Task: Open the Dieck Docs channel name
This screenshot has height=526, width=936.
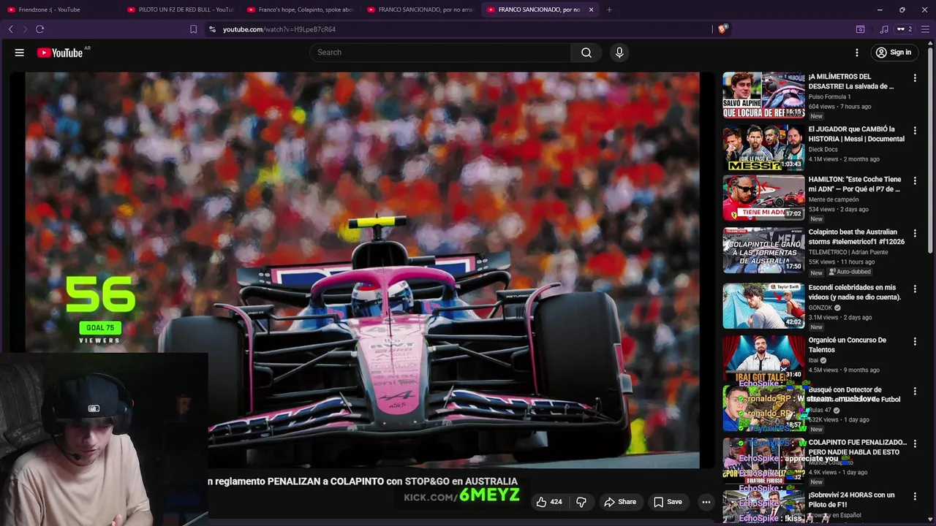Action: 823,149
